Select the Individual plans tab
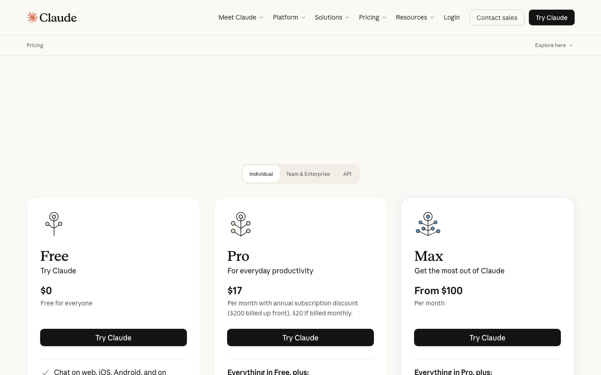 [261, 174]
